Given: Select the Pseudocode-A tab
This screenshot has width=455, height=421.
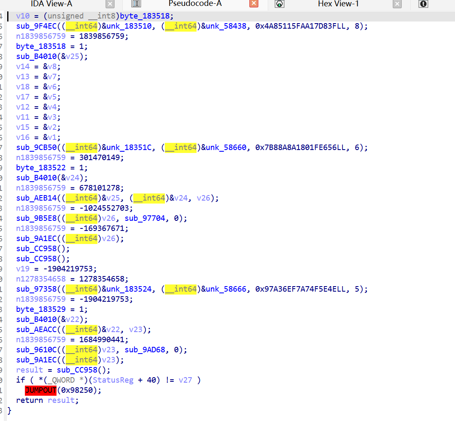Looking at the screenshot, I should pos(195,3).
